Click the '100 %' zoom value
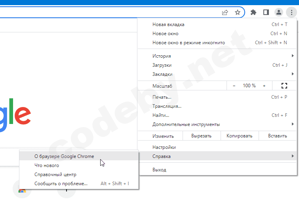The width and height of the screenshot is (299, 199). (x=249, y=86)
